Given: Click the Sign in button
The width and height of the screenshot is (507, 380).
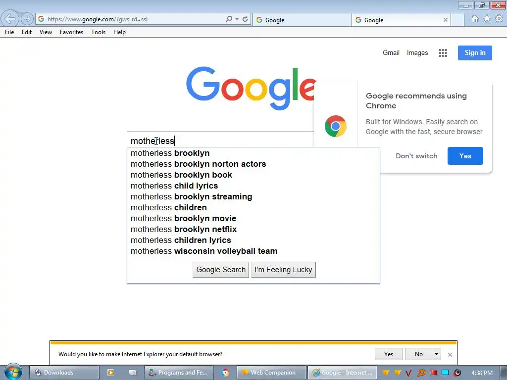Looking at the screenshot, I should [475, 52].
